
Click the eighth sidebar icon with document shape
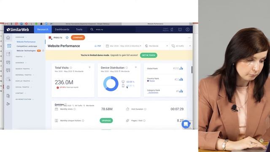pos(8,96)
